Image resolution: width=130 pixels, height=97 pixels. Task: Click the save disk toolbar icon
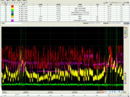(5, 3)
